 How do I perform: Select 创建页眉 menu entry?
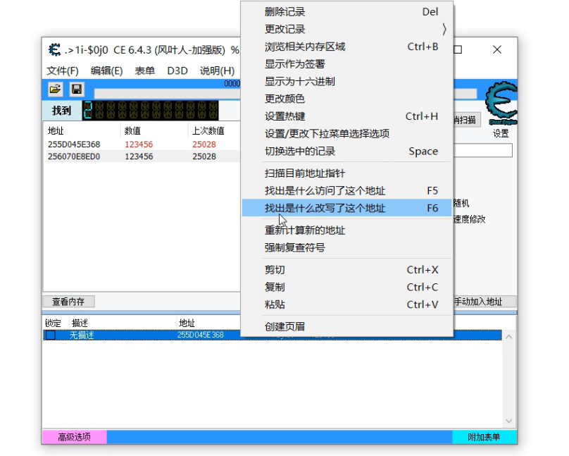347,327
